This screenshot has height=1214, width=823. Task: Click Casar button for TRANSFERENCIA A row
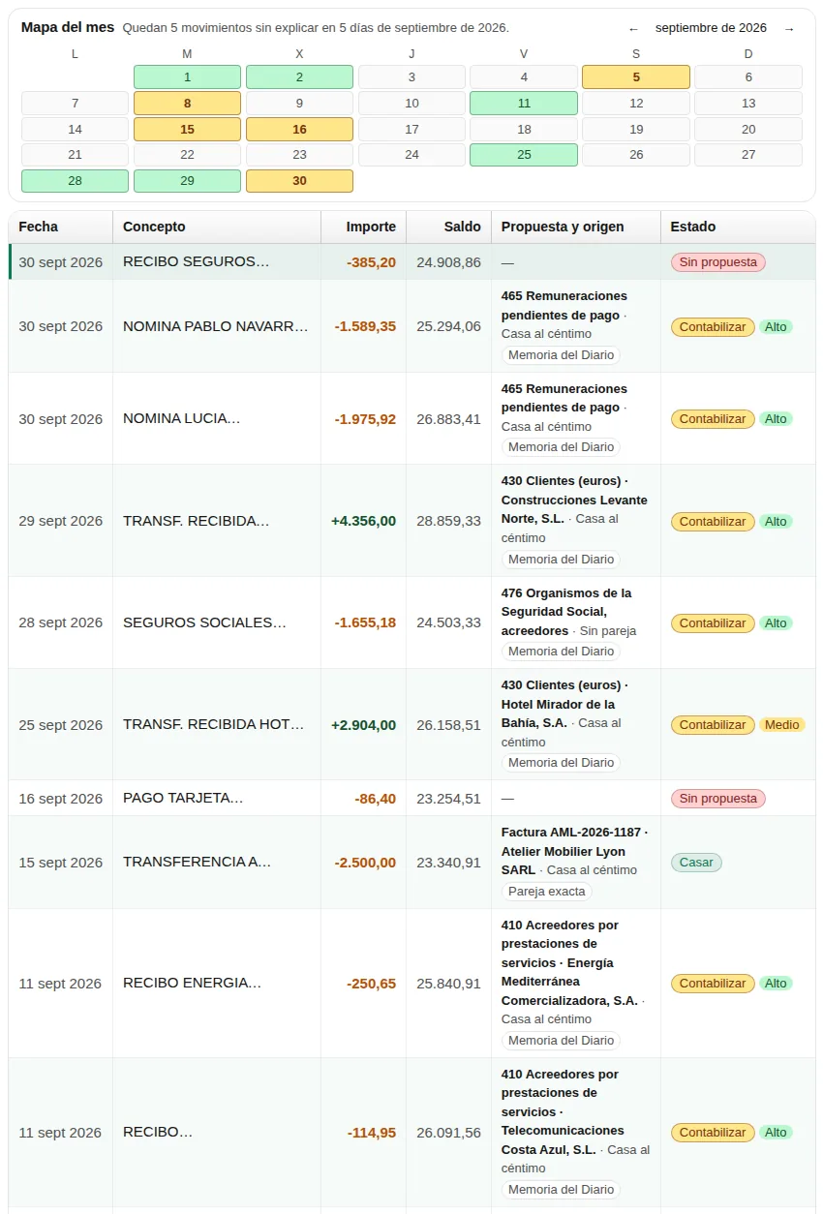click(x=696, y=863)
